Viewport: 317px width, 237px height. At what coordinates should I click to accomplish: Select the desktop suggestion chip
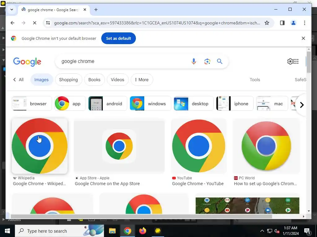coord(193,104)
